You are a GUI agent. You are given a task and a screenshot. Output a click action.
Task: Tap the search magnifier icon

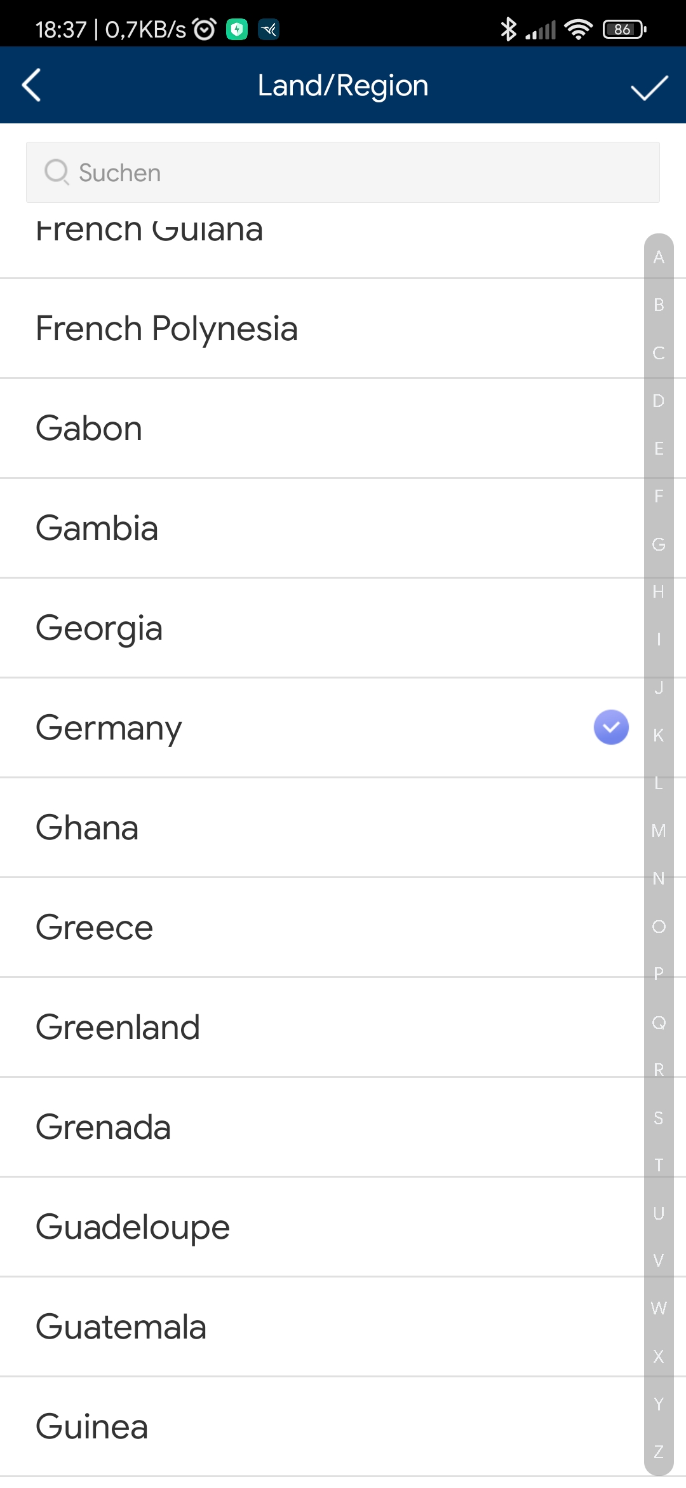[57, 172]
